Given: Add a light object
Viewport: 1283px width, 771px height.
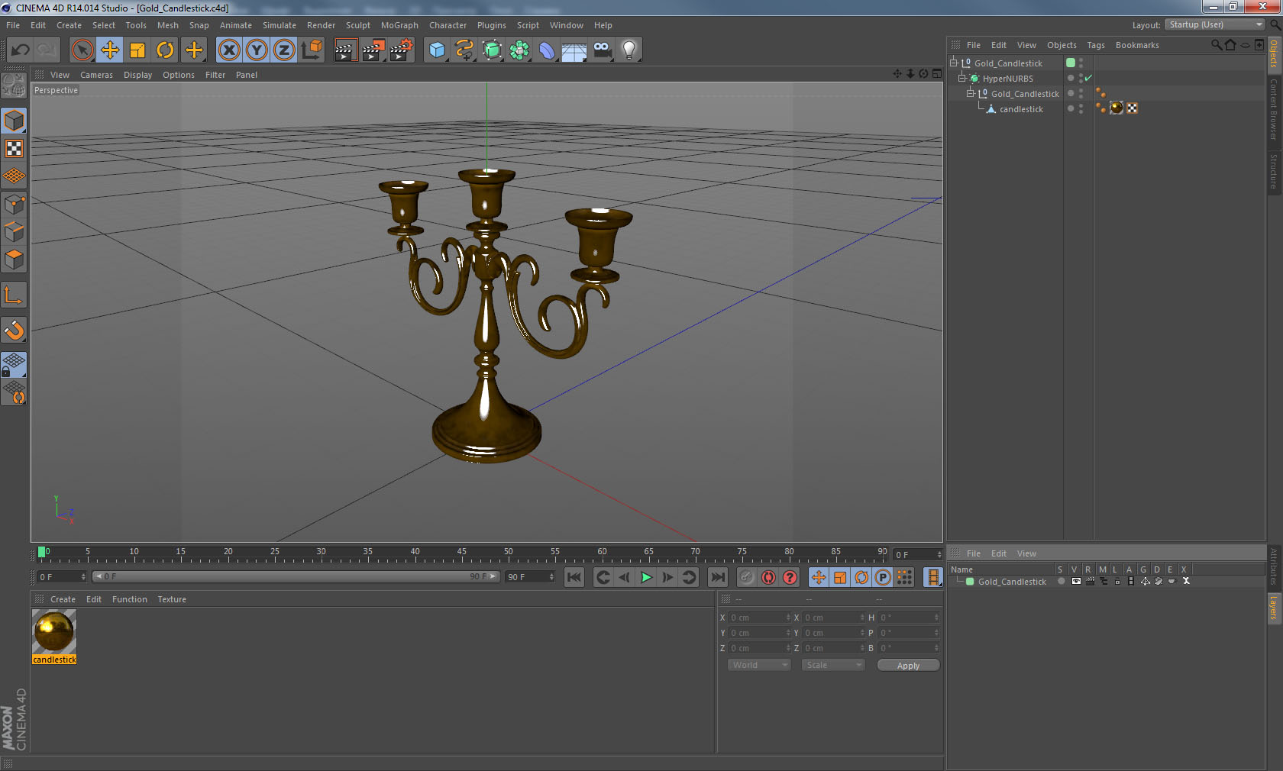Looking at the screenshot, I should pyautogui.click(x=629, y=50).
